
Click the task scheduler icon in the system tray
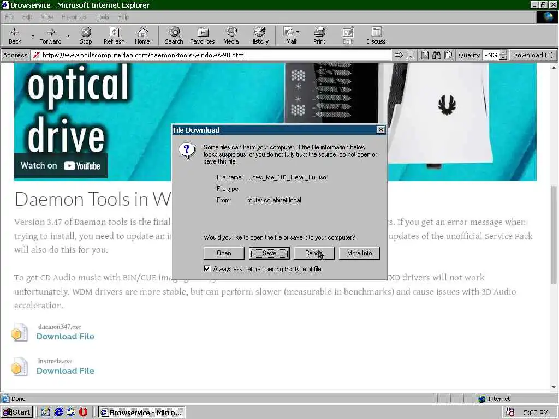pyautogui.click(x=510, y=412)
